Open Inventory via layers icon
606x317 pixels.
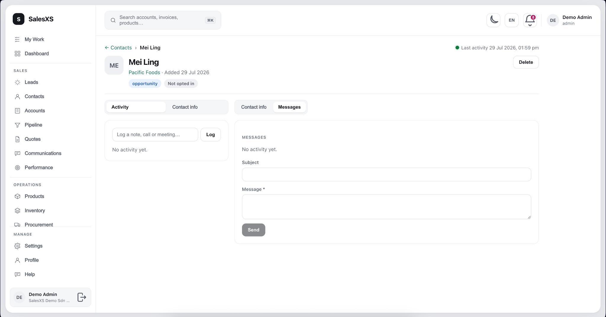(x=17, y=210)
